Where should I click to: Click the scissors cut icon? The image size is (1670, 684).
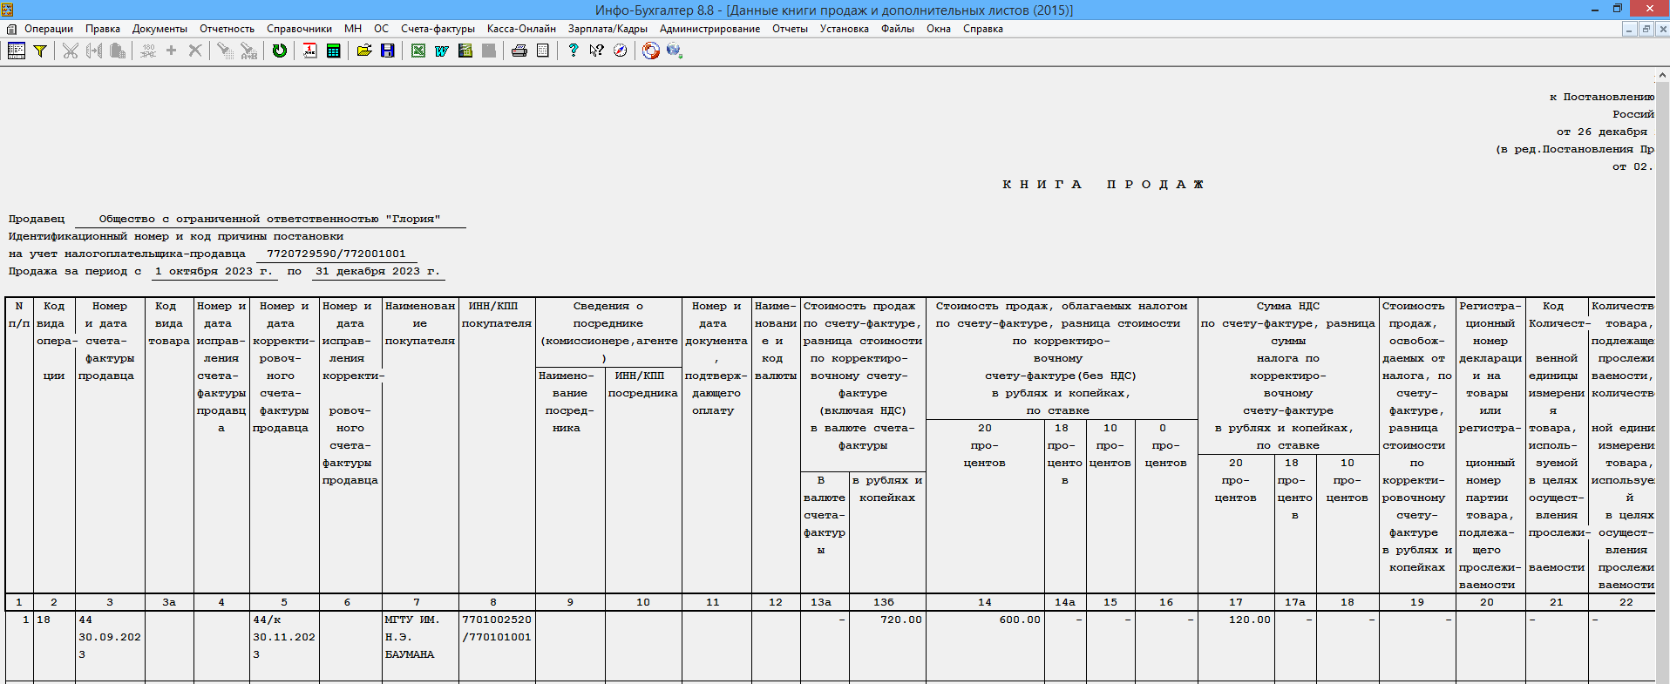(x=71, y=51)
